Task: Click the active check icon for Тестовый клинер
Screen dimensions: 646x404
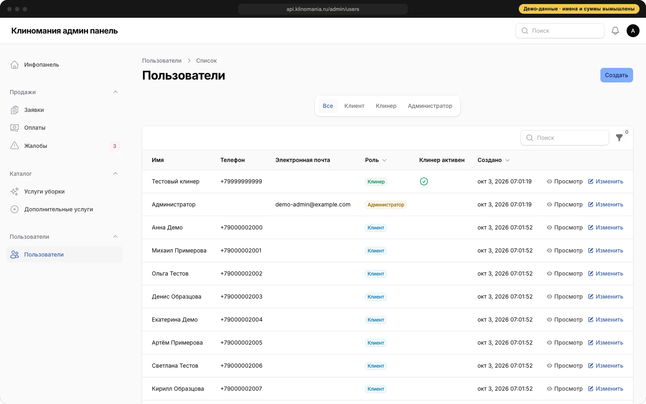Action: click(424, 181)
